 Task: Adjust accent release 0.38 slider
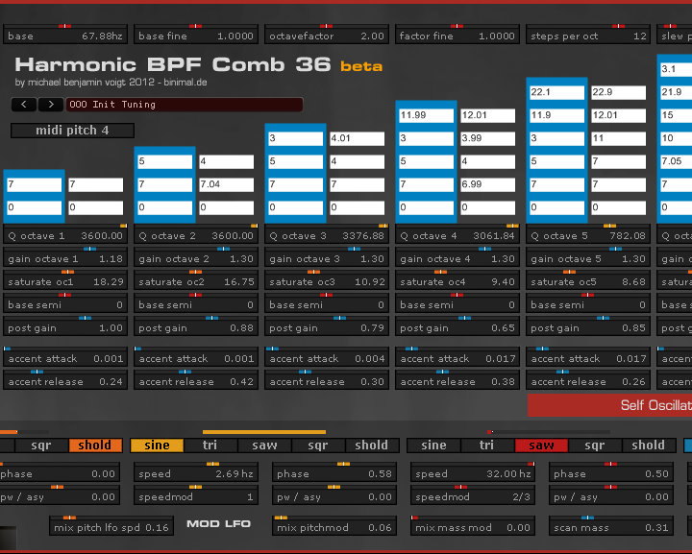click(457, 380)
